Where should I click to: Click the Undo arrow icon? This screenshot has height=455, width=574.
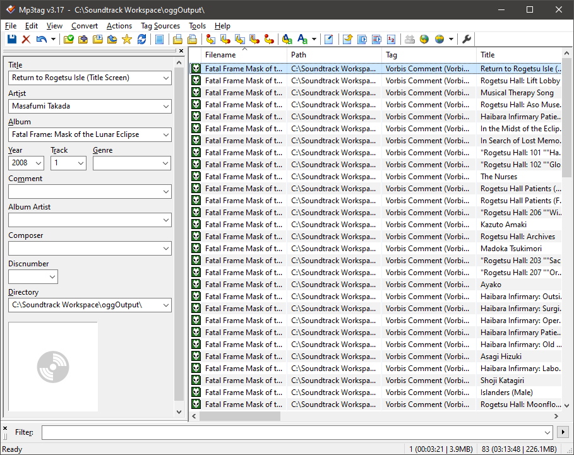click(42, 39)
